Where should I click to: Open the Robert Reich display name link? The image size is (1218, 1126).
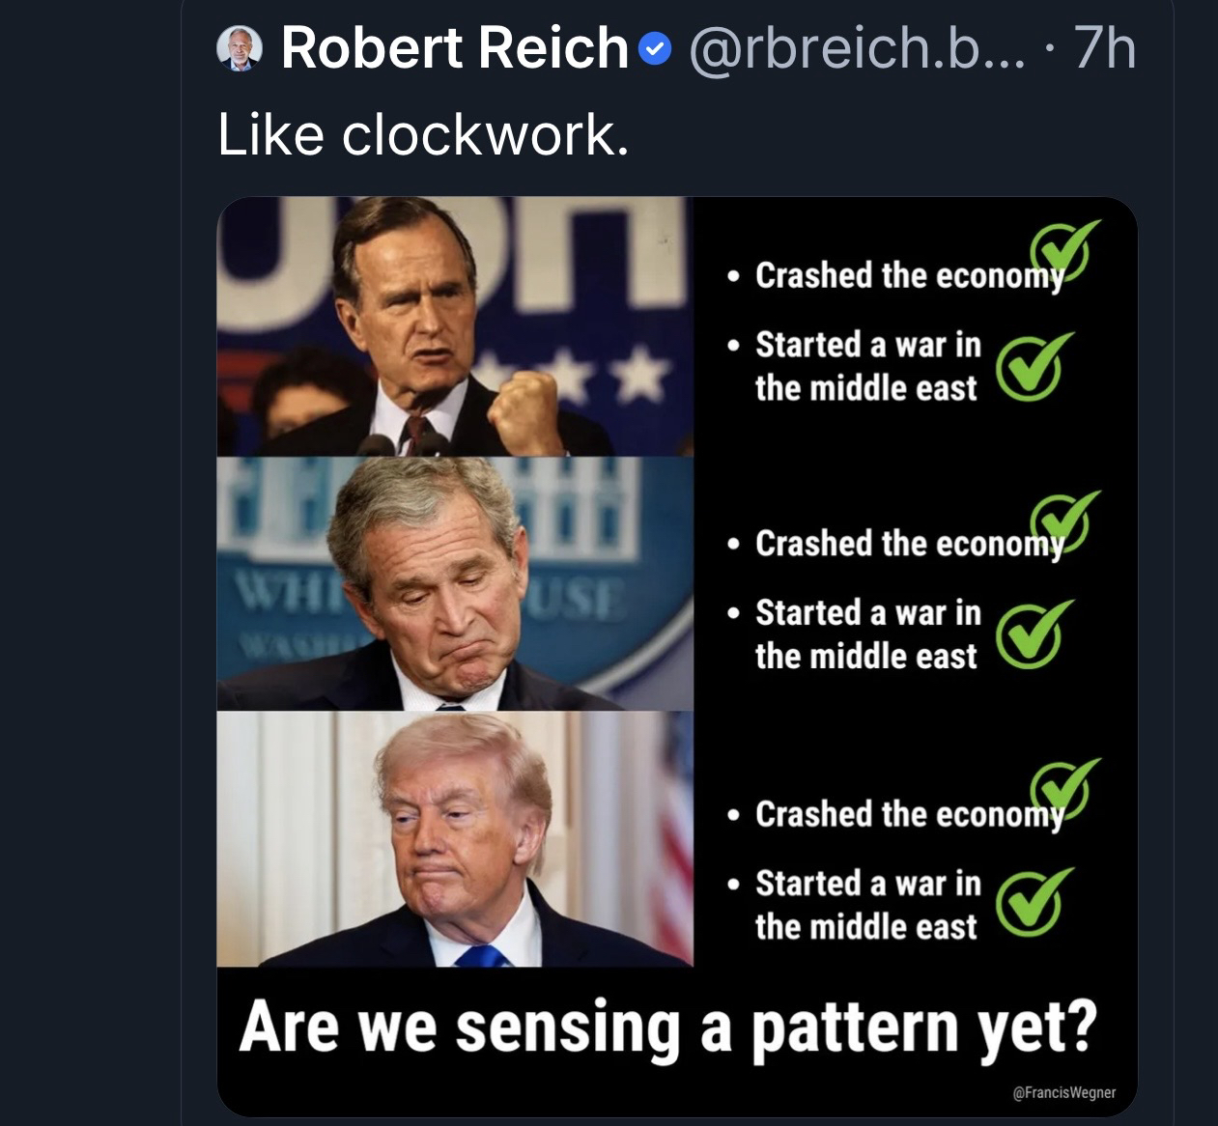pos(454,48)
